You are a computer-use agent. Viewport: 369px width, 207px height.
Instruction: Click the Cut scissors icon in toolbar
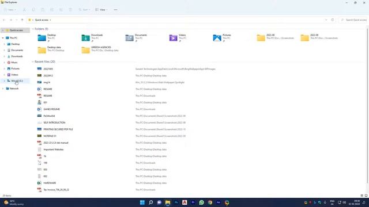[24, 10]
